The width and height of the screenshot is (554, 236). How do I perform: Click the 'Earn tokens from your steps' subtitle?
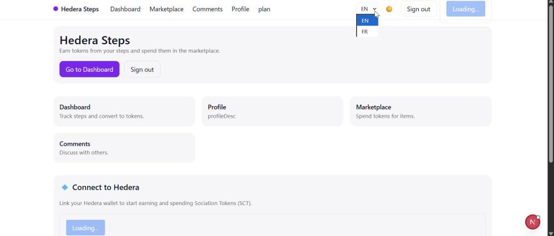point(140,51)
